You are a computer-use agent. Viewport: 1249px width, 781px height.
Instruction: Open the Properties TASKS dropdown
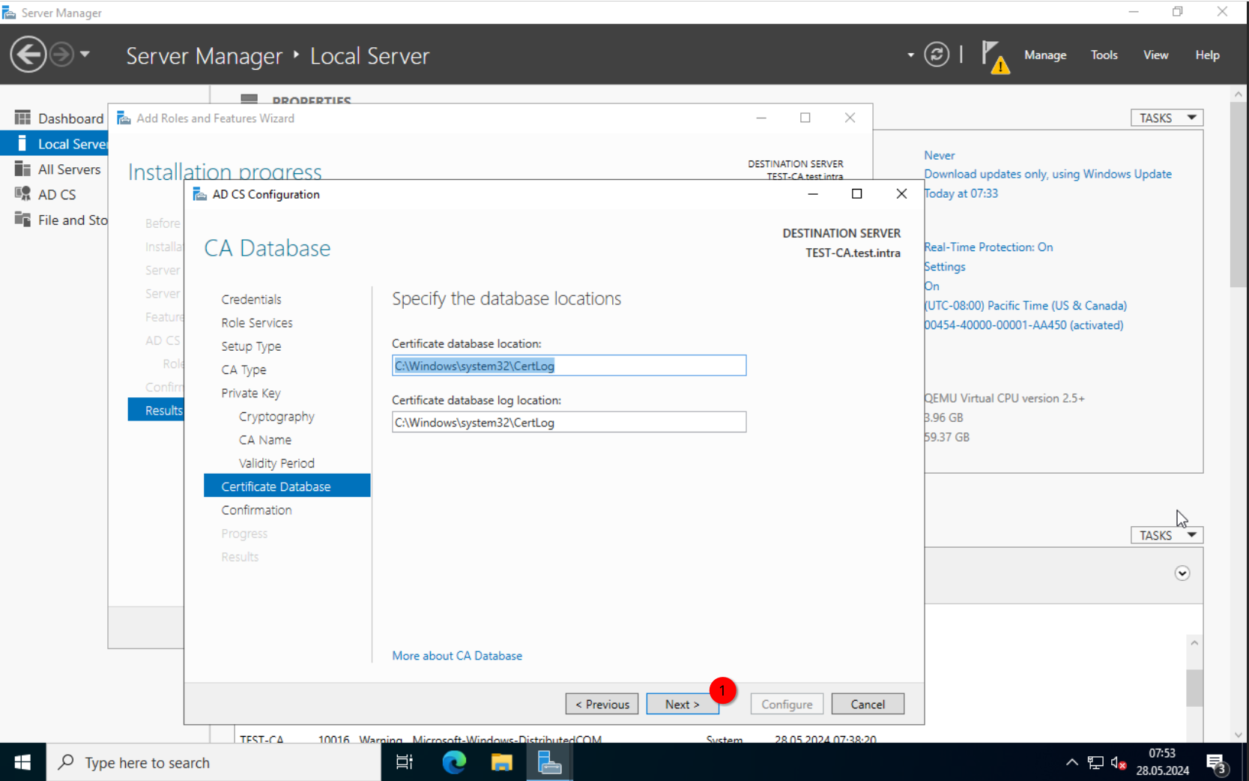[x=1167, y=118]
